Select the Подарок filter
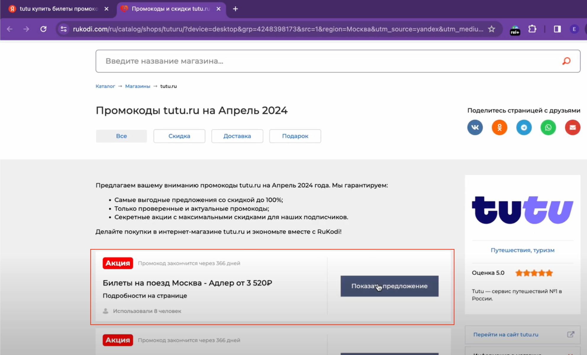Image resolution: width=587 pixels, height=355 pixels. point(295,136)
